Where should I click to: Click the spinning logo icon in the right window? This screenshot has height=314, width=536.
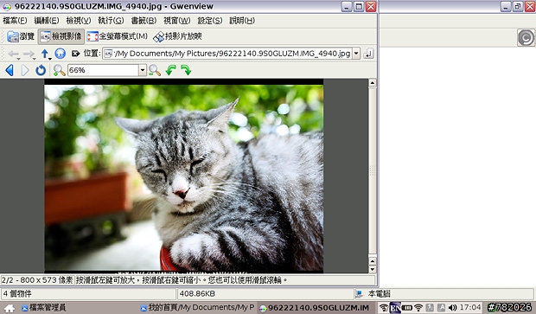(x=526, y=37)
